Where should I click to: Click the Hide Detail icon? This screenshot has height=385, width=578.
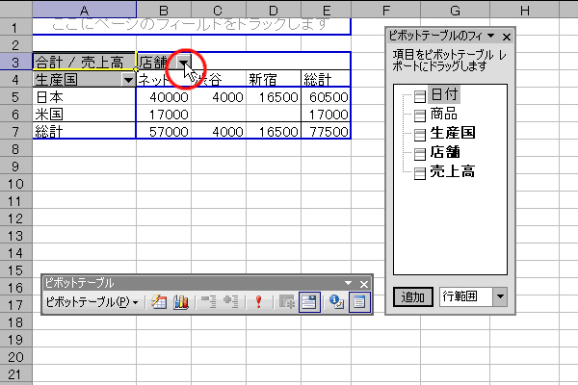click(209, 302)
